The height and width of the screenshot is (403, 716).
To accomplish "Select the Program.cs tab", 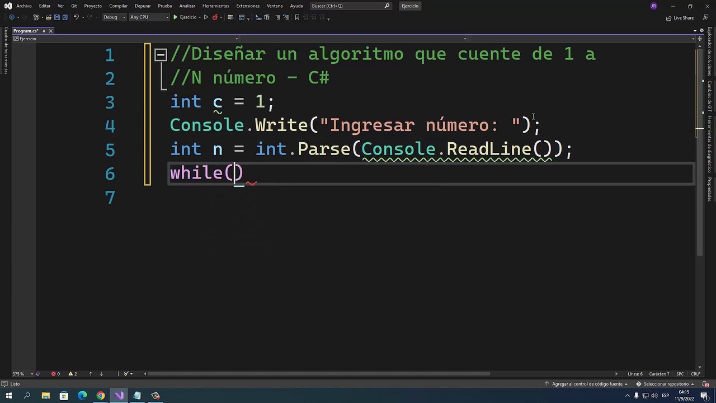I will point(25,31).
